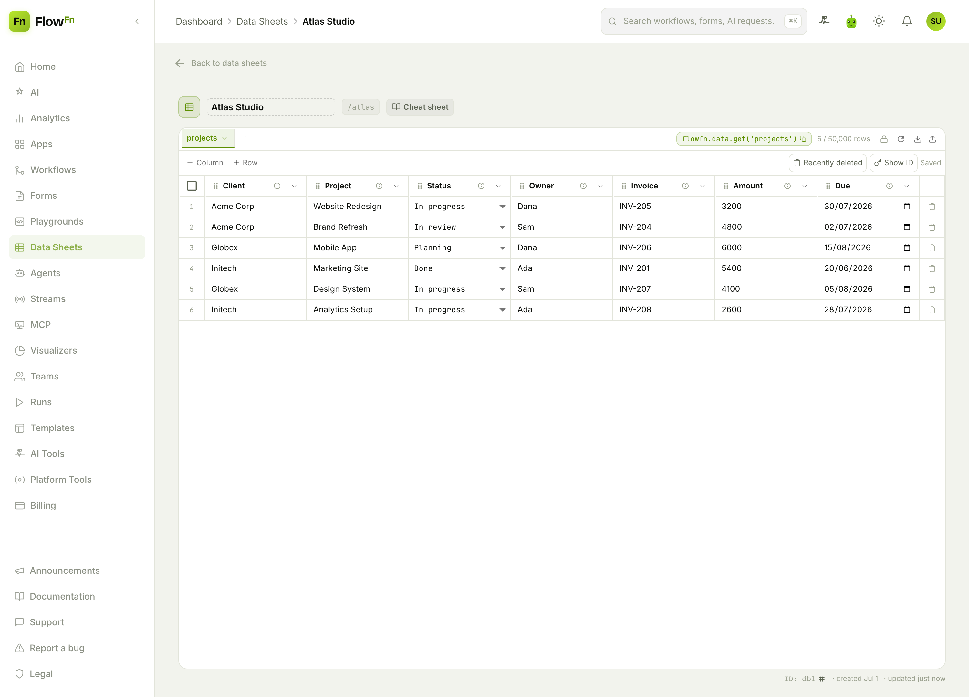This screenshot has height=697, width=969.
Task: Edit the Atlas Studio sheet name field
Action: (270, 107)
